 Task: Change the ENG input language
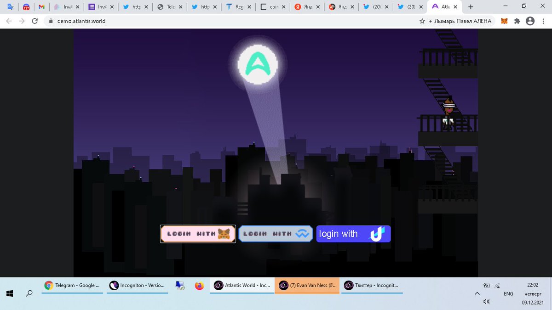(508, 293)
